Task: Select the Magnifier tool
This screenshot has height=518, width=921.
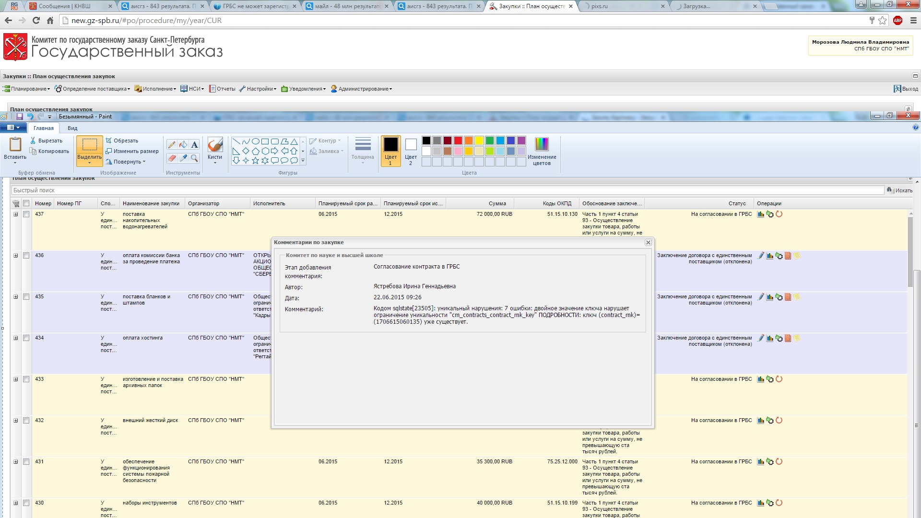Action: click(194, 158)
